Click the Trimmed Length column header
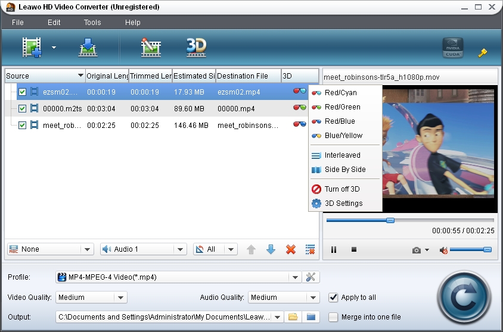The height and width of the screenshot is (332, 503). (x=150, y=76)
